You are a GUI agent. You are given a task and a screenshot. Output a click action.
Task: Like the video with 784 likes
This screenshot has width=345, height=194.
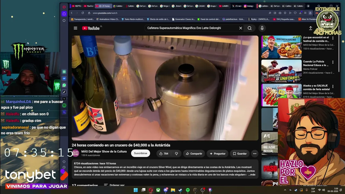[164, 154]
